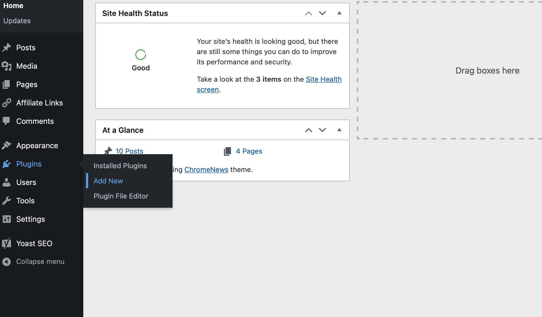Open the Comments speech bubble icon

7,121
